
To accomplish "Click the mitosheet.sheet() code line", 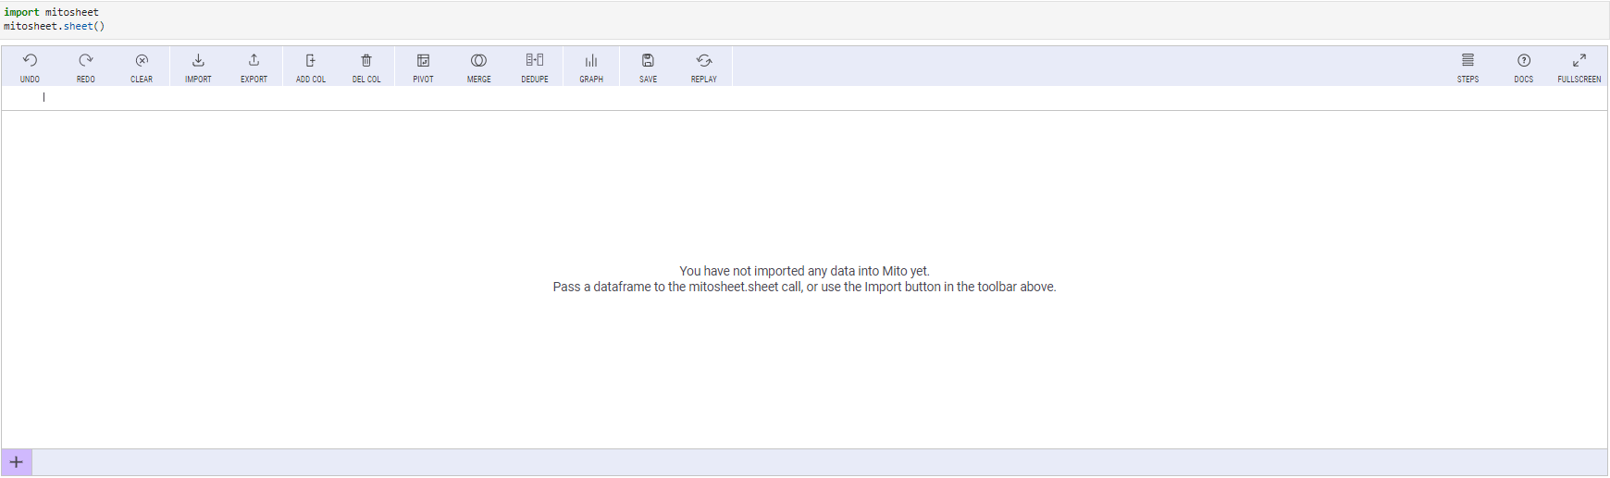I will [x=55, y=26].
